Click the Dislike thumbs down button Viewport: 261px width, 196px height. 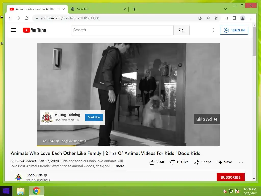[179, 162]
